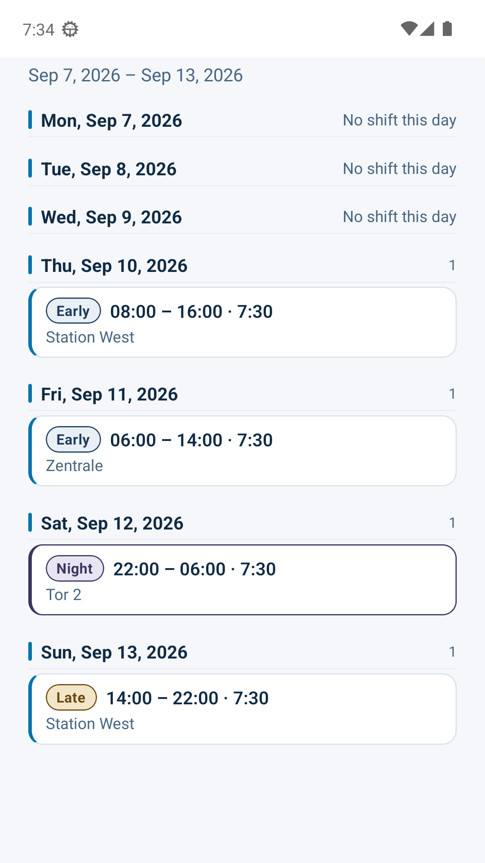Select the Tue, Sep 8, 2026 day header
Screen dimensions: 485x863
(x=242, y=169)
